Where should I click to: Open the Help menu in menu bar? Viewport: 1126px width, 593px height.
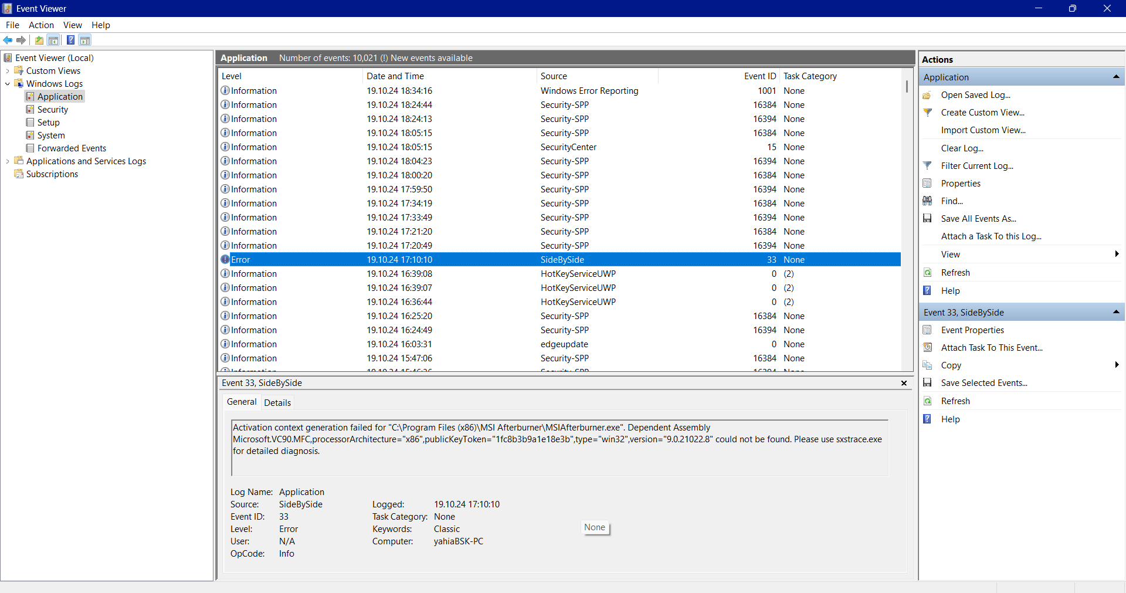pos(101,25)
